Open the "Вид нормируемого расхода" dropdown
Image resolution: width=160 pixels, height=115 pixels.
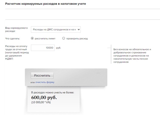coord(55,29)
